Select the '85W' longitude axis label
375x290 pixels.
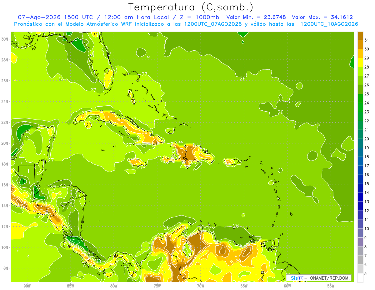[x=70, y=286]
